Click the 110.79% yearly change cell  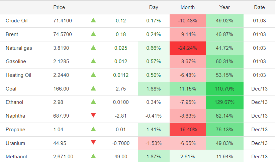(224, 89)
